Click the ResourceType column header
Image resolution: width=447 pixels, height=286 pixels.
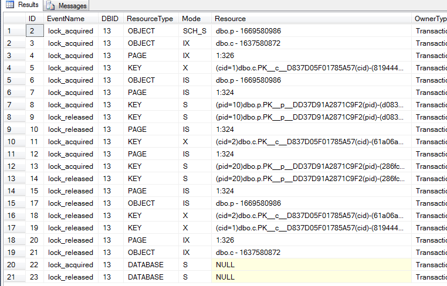point(150,19)
